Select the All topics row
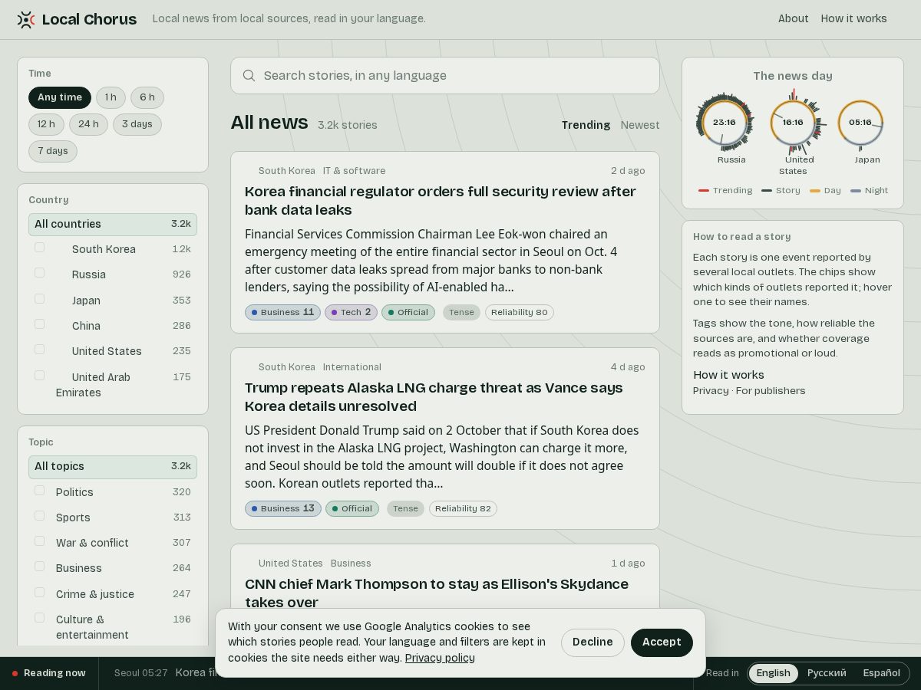Screen dimensions: 921x690 click(113, 466)
